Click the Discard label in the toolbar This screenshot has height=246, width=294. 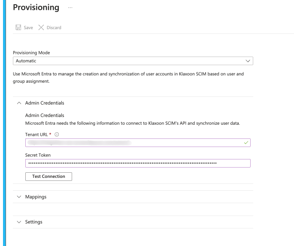(54, 27)
